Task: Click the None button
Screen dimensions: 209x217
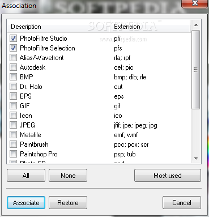Action: pyautogui.click(x=68, y=176)
